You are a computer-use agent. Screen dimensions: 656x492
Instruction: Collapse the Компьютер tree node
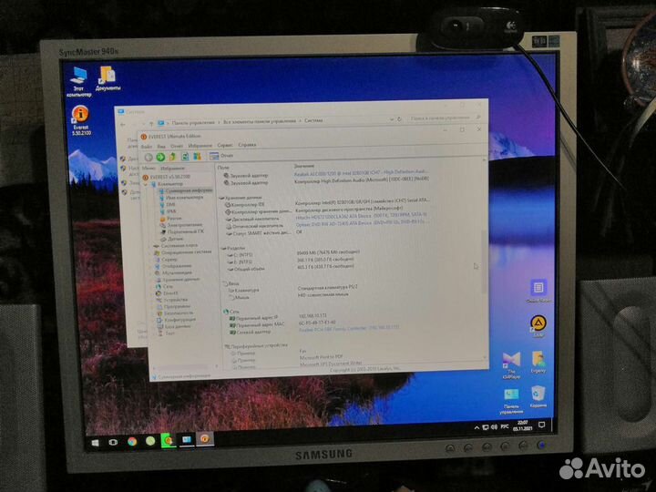point(146,184)
